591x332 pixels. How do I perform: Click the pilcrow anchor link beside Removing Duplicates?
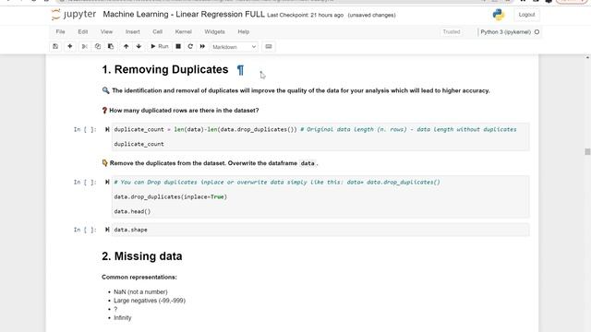pyautogui.click(x=240, y=70)
